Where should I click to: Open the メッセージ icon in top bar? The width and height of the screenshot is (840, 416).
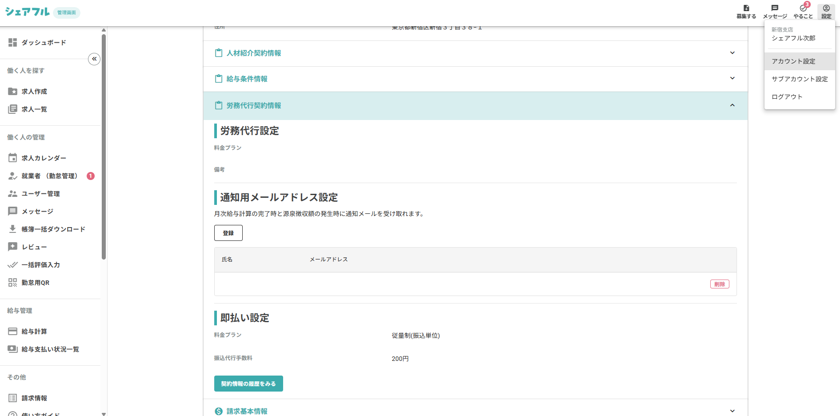775,12
